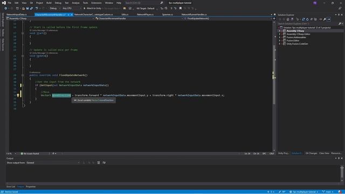
Task: Collapse the Update method outline
Action: coord(23,56)
